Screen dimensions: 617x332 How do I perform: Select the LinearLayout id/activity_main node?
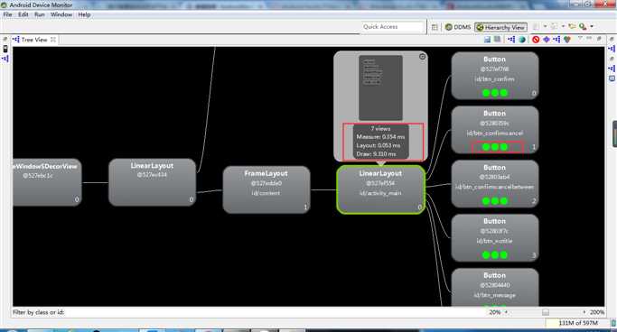[380, 189]
